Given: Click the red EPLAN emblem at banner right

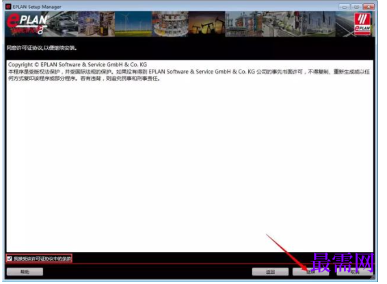Looking at the screenshot, I should tap(362, 24).
